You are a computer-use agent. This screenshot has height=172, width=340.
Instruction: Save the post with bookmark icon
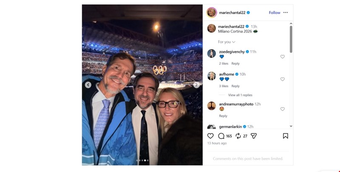point(285,136)
